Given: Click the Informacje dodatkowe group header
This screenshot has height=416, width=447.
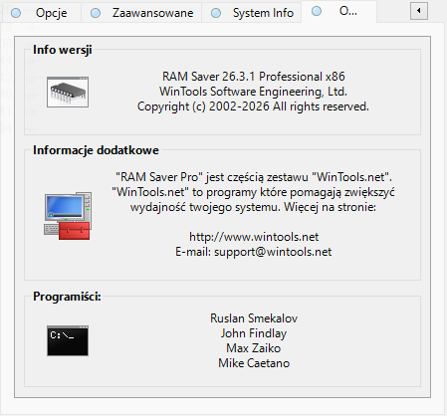Looking at the screenshot, I should pos(96,150).
